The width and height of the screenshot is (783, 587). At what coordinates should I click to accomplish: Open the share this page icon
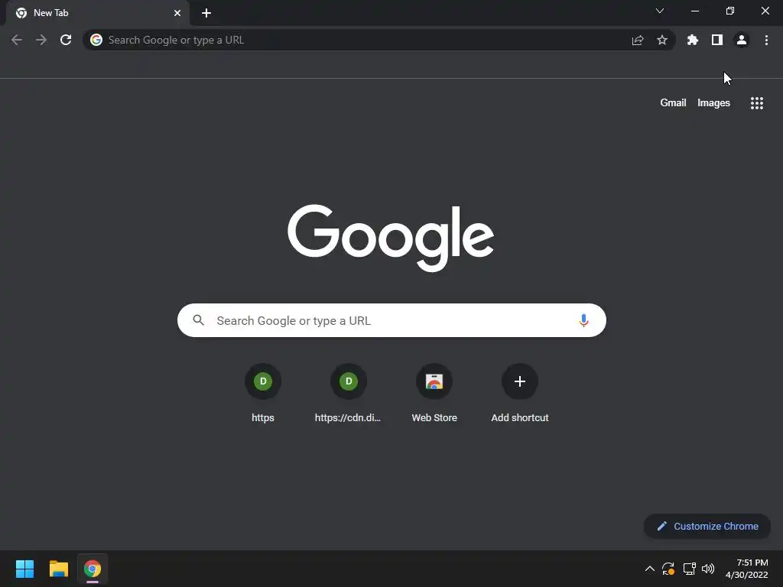click(638, 40)
